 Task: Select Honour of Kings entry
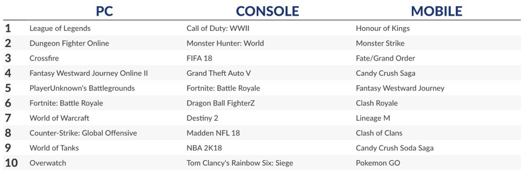point(383,28)
